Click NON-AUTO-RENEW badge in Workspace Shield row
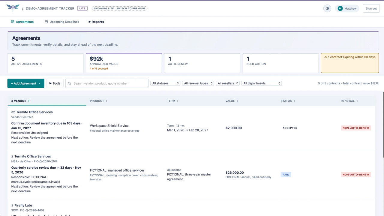 (x=356, y=128)
